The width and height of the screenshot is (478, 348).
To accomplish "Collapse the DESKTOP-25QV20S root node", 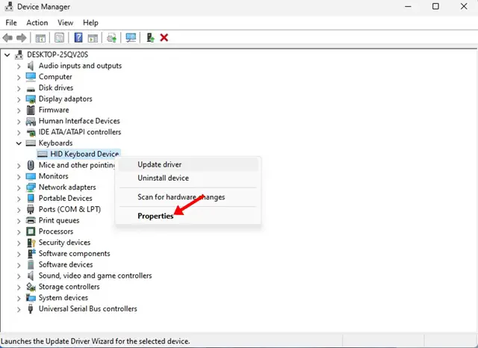I will click(7, 55).
